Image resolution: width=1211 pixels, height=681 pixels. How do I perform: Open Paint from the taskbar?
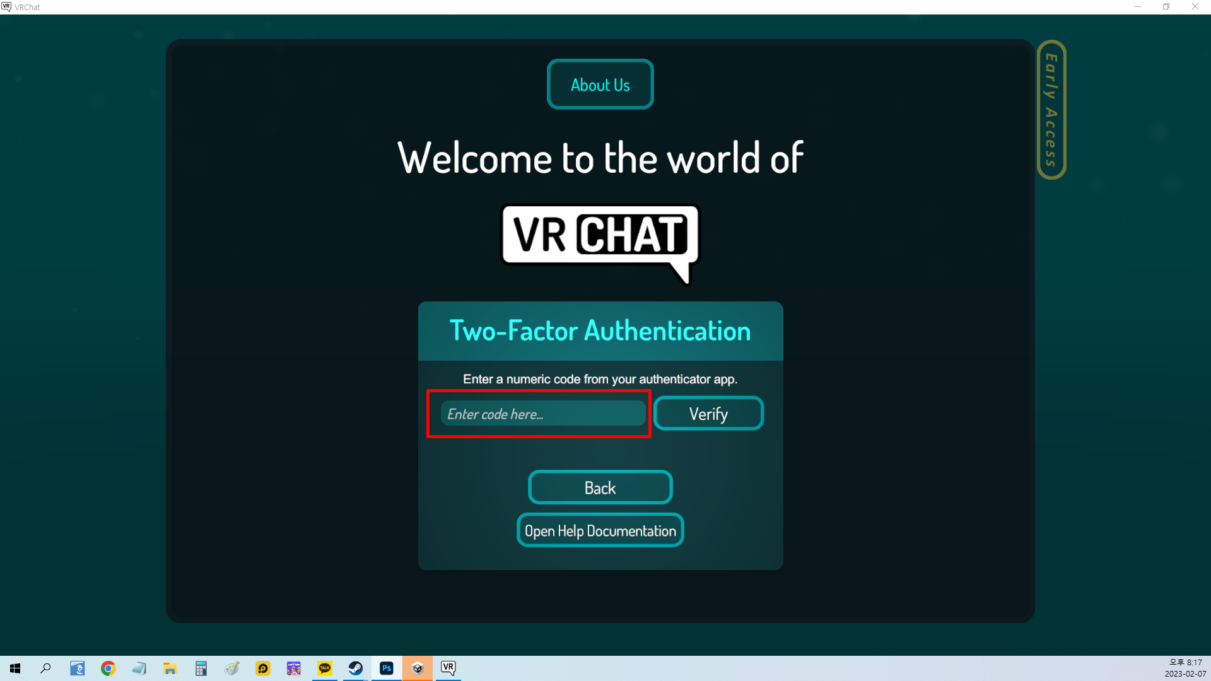231,668
